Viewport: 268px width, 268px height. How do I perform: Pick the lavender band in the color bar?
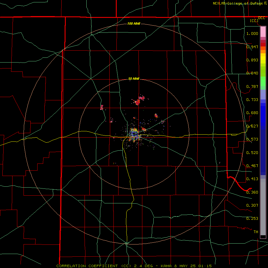click(263, 95)
